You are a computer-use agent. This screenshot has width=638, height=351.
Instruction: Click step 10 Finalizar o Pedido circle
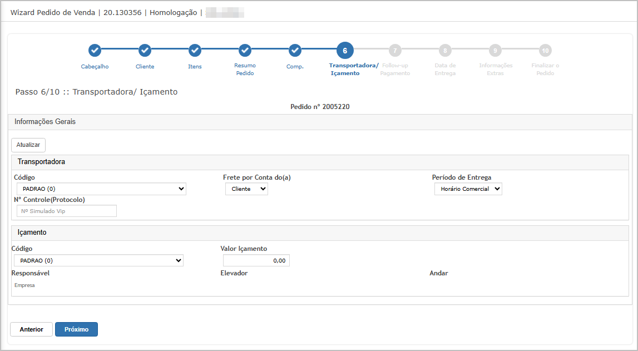[545, 51]
